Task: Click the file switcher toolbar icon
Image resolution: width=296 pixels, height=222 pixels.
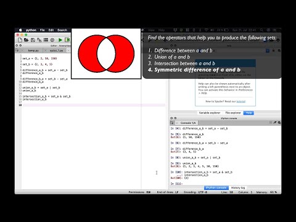Action: (39, 40)
